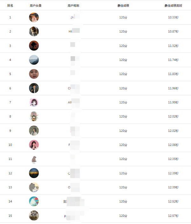The image size is (191, 224).
Task: Open the grey cat avatar in rank 15
Action: 34,215
